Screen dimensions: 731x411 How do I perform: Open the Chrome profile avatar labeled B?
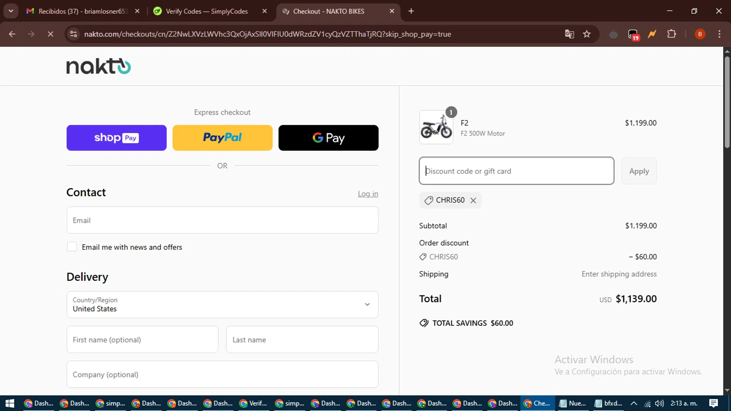(x=700, y=34)
